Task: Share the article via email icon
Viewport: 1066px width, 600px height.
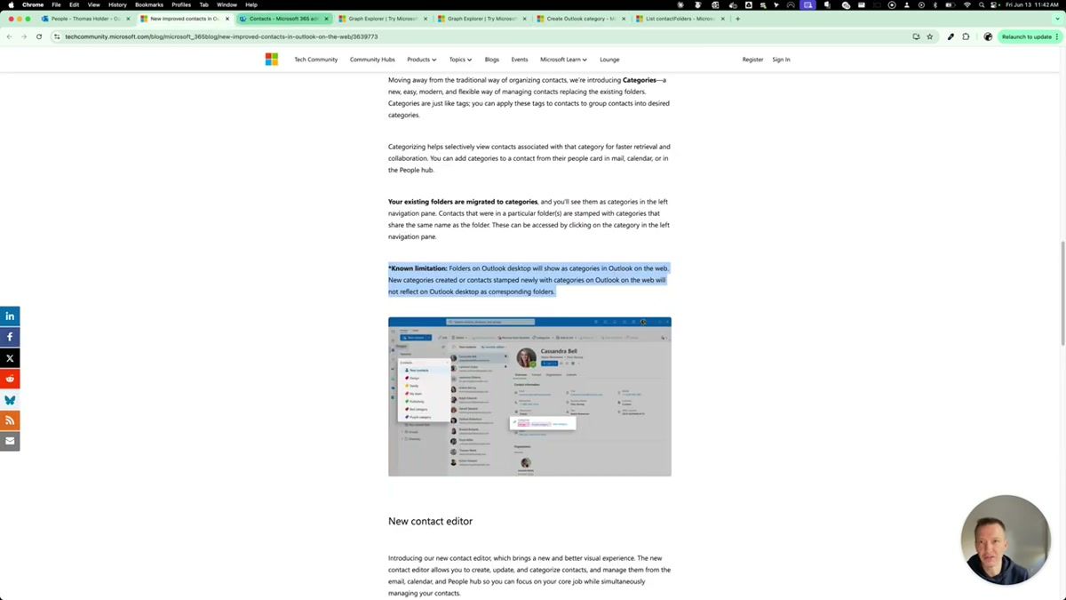Action: [x=10, y=440]
